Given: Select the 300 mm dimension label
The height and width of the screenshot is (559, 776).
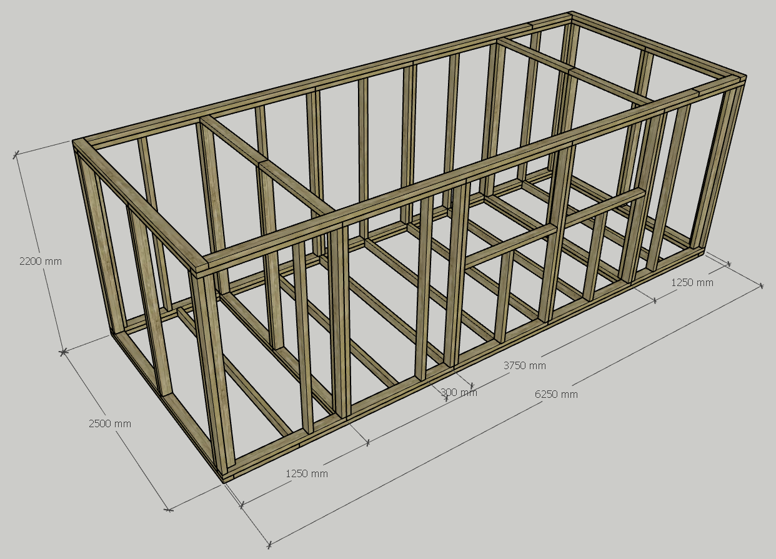Looking at the screenshot, I should tap(459, 393).
